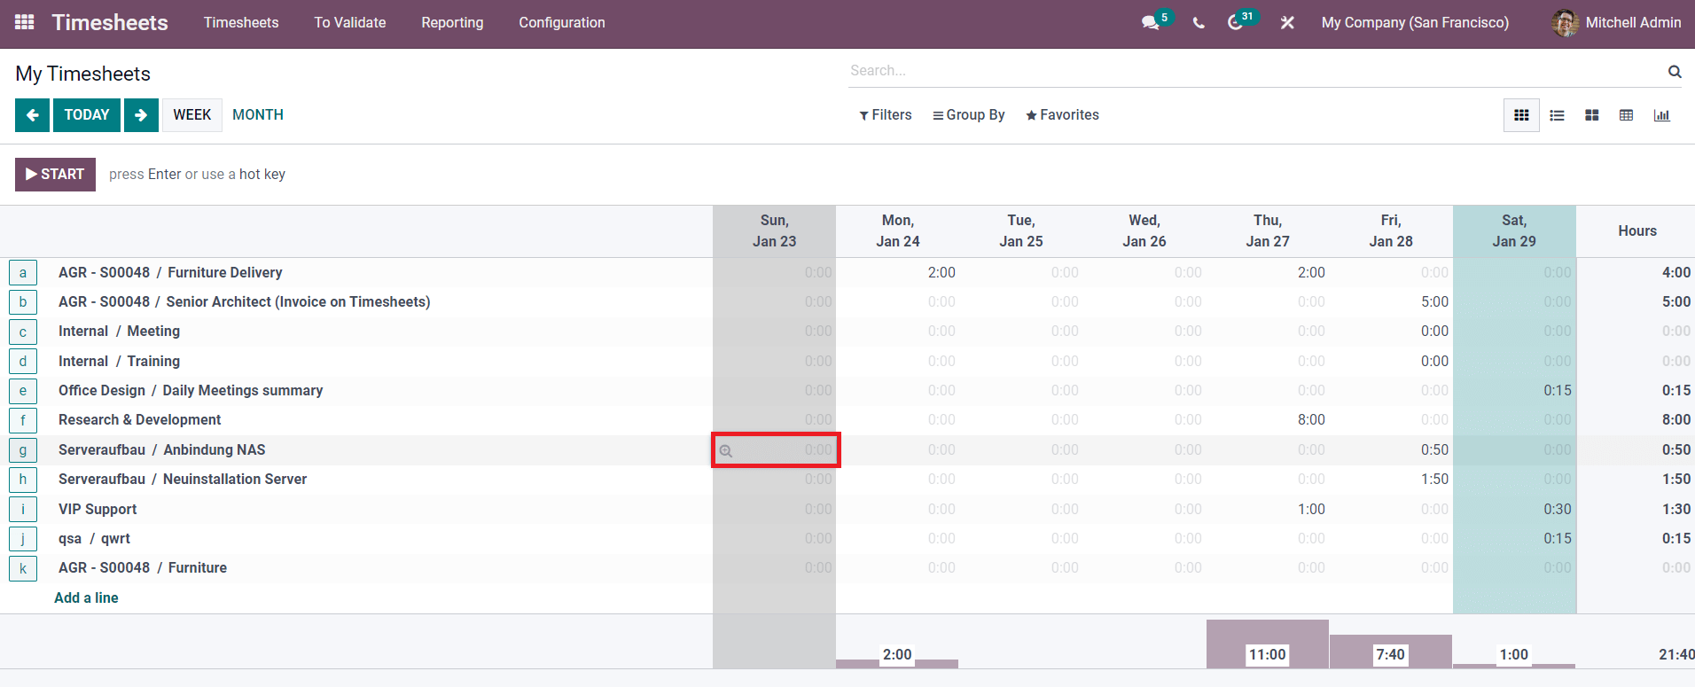Open the Favorites dropdown
Viewport: 1695px width, 687px height.
point(1062,115)
